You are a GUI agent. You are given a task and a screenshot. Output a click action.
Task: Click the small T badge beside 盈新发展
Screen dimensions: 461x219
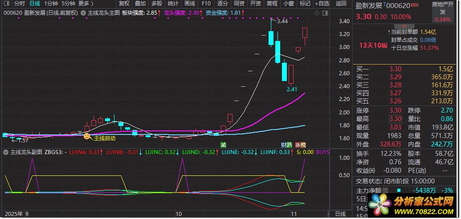tap(384, 4)
